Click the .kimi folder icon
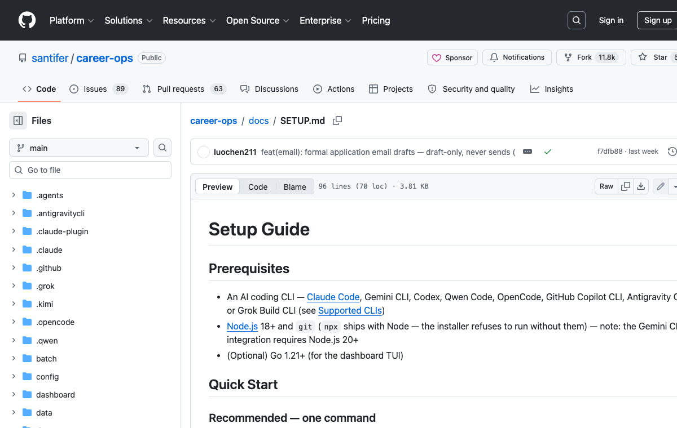677x428 pixels. pyautogui.click(x=27, y=304)
